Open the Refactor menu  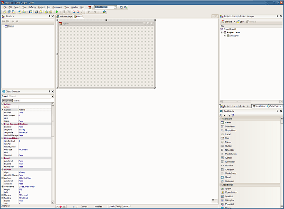coord(32,8)
